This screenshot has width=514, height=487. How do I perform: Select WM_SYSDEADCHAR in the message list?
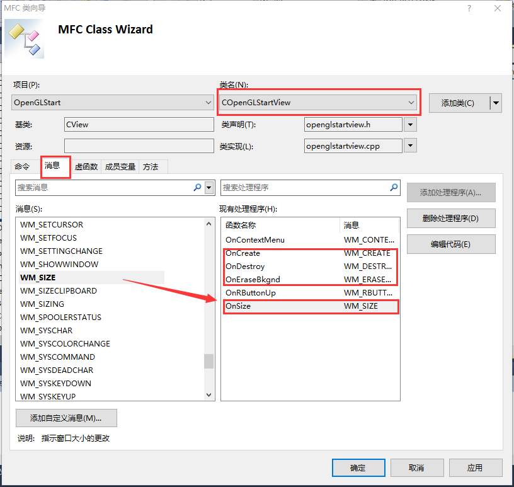(57, 370)
